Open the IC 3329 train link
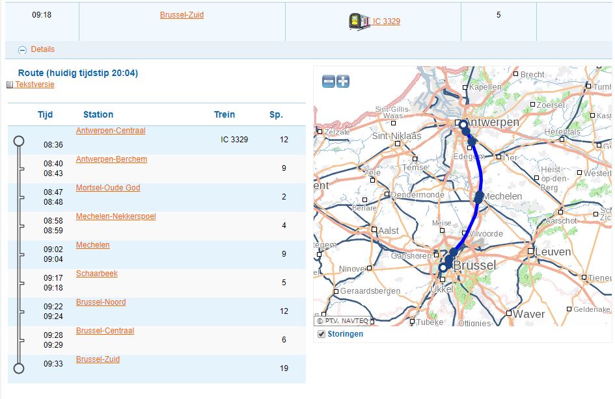The width and height of the screenshot is (615, 399). click(386, 21)
